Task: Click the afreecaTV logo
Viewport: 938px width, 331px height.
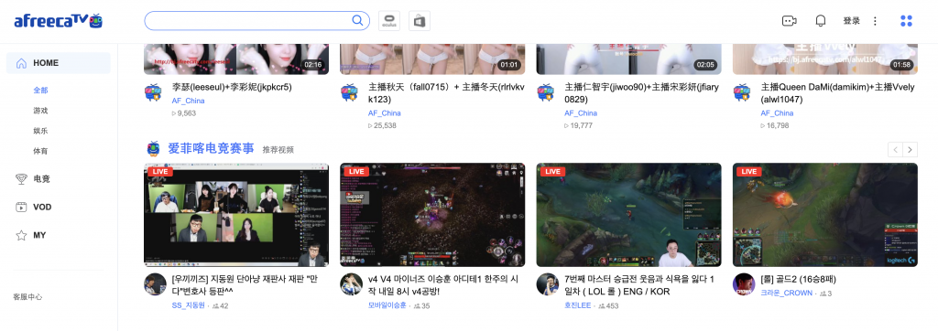Action: click(59, 21)
